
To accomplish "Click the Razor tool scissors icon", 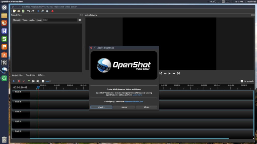I will pos(24,81).
